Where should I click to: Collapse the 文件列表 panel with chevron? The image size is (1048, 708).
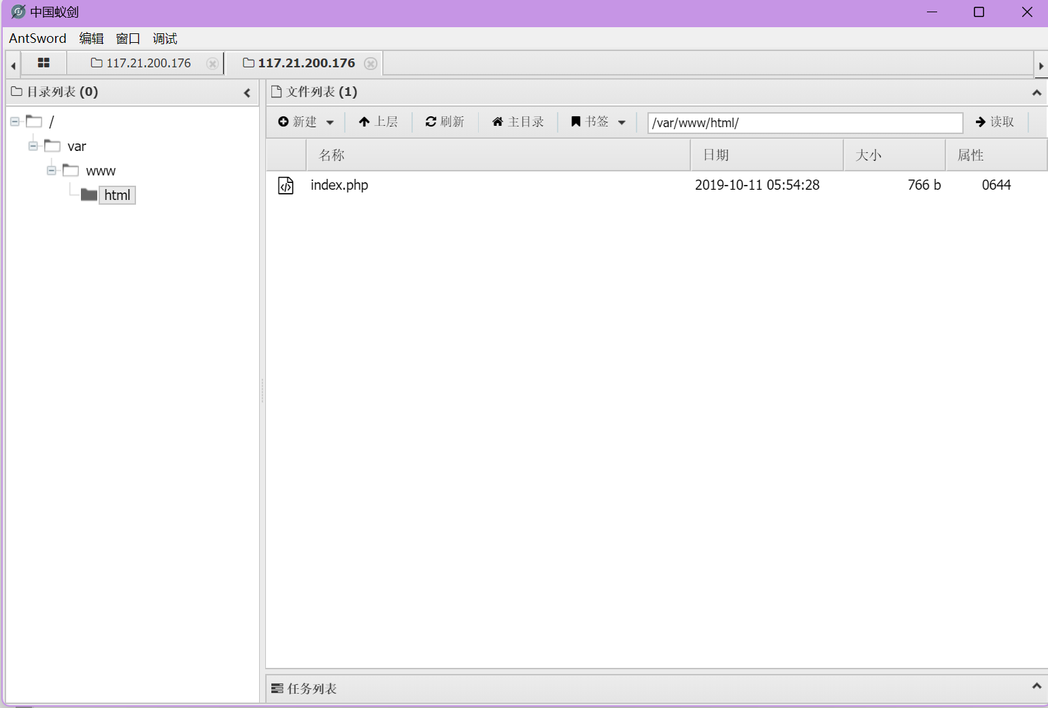point(1036,92)
